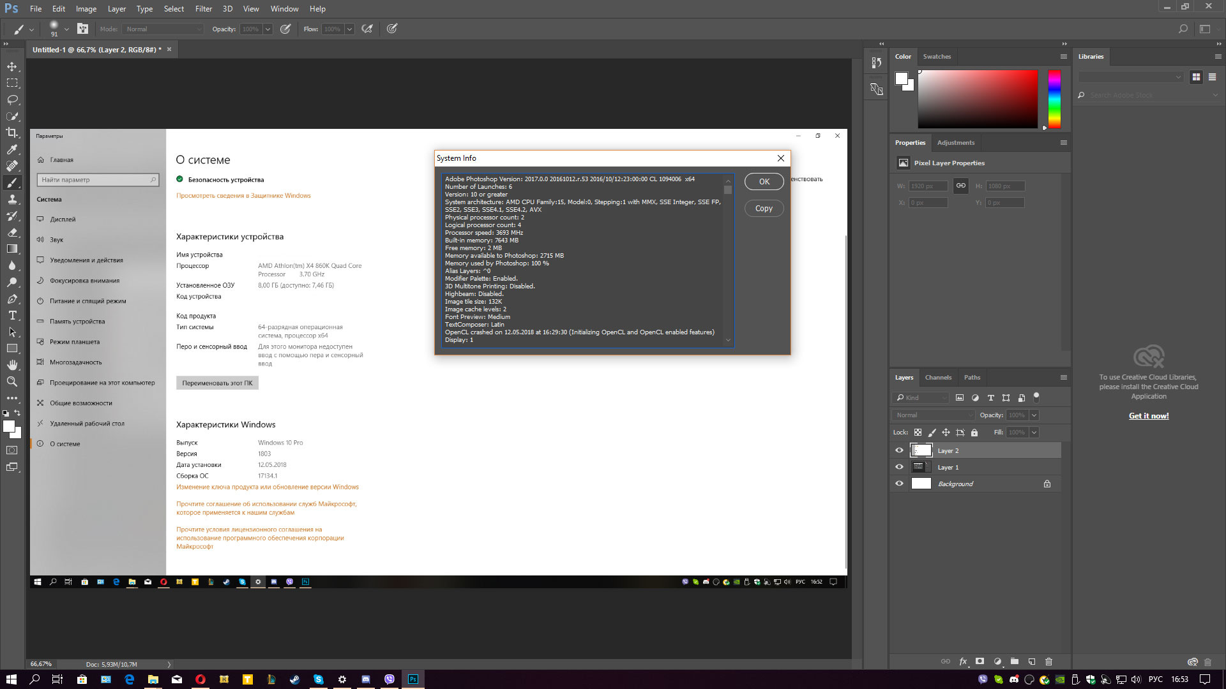Add a layer style with fx button
This screenshot has width=1226, height=689.
click(963, 662)
